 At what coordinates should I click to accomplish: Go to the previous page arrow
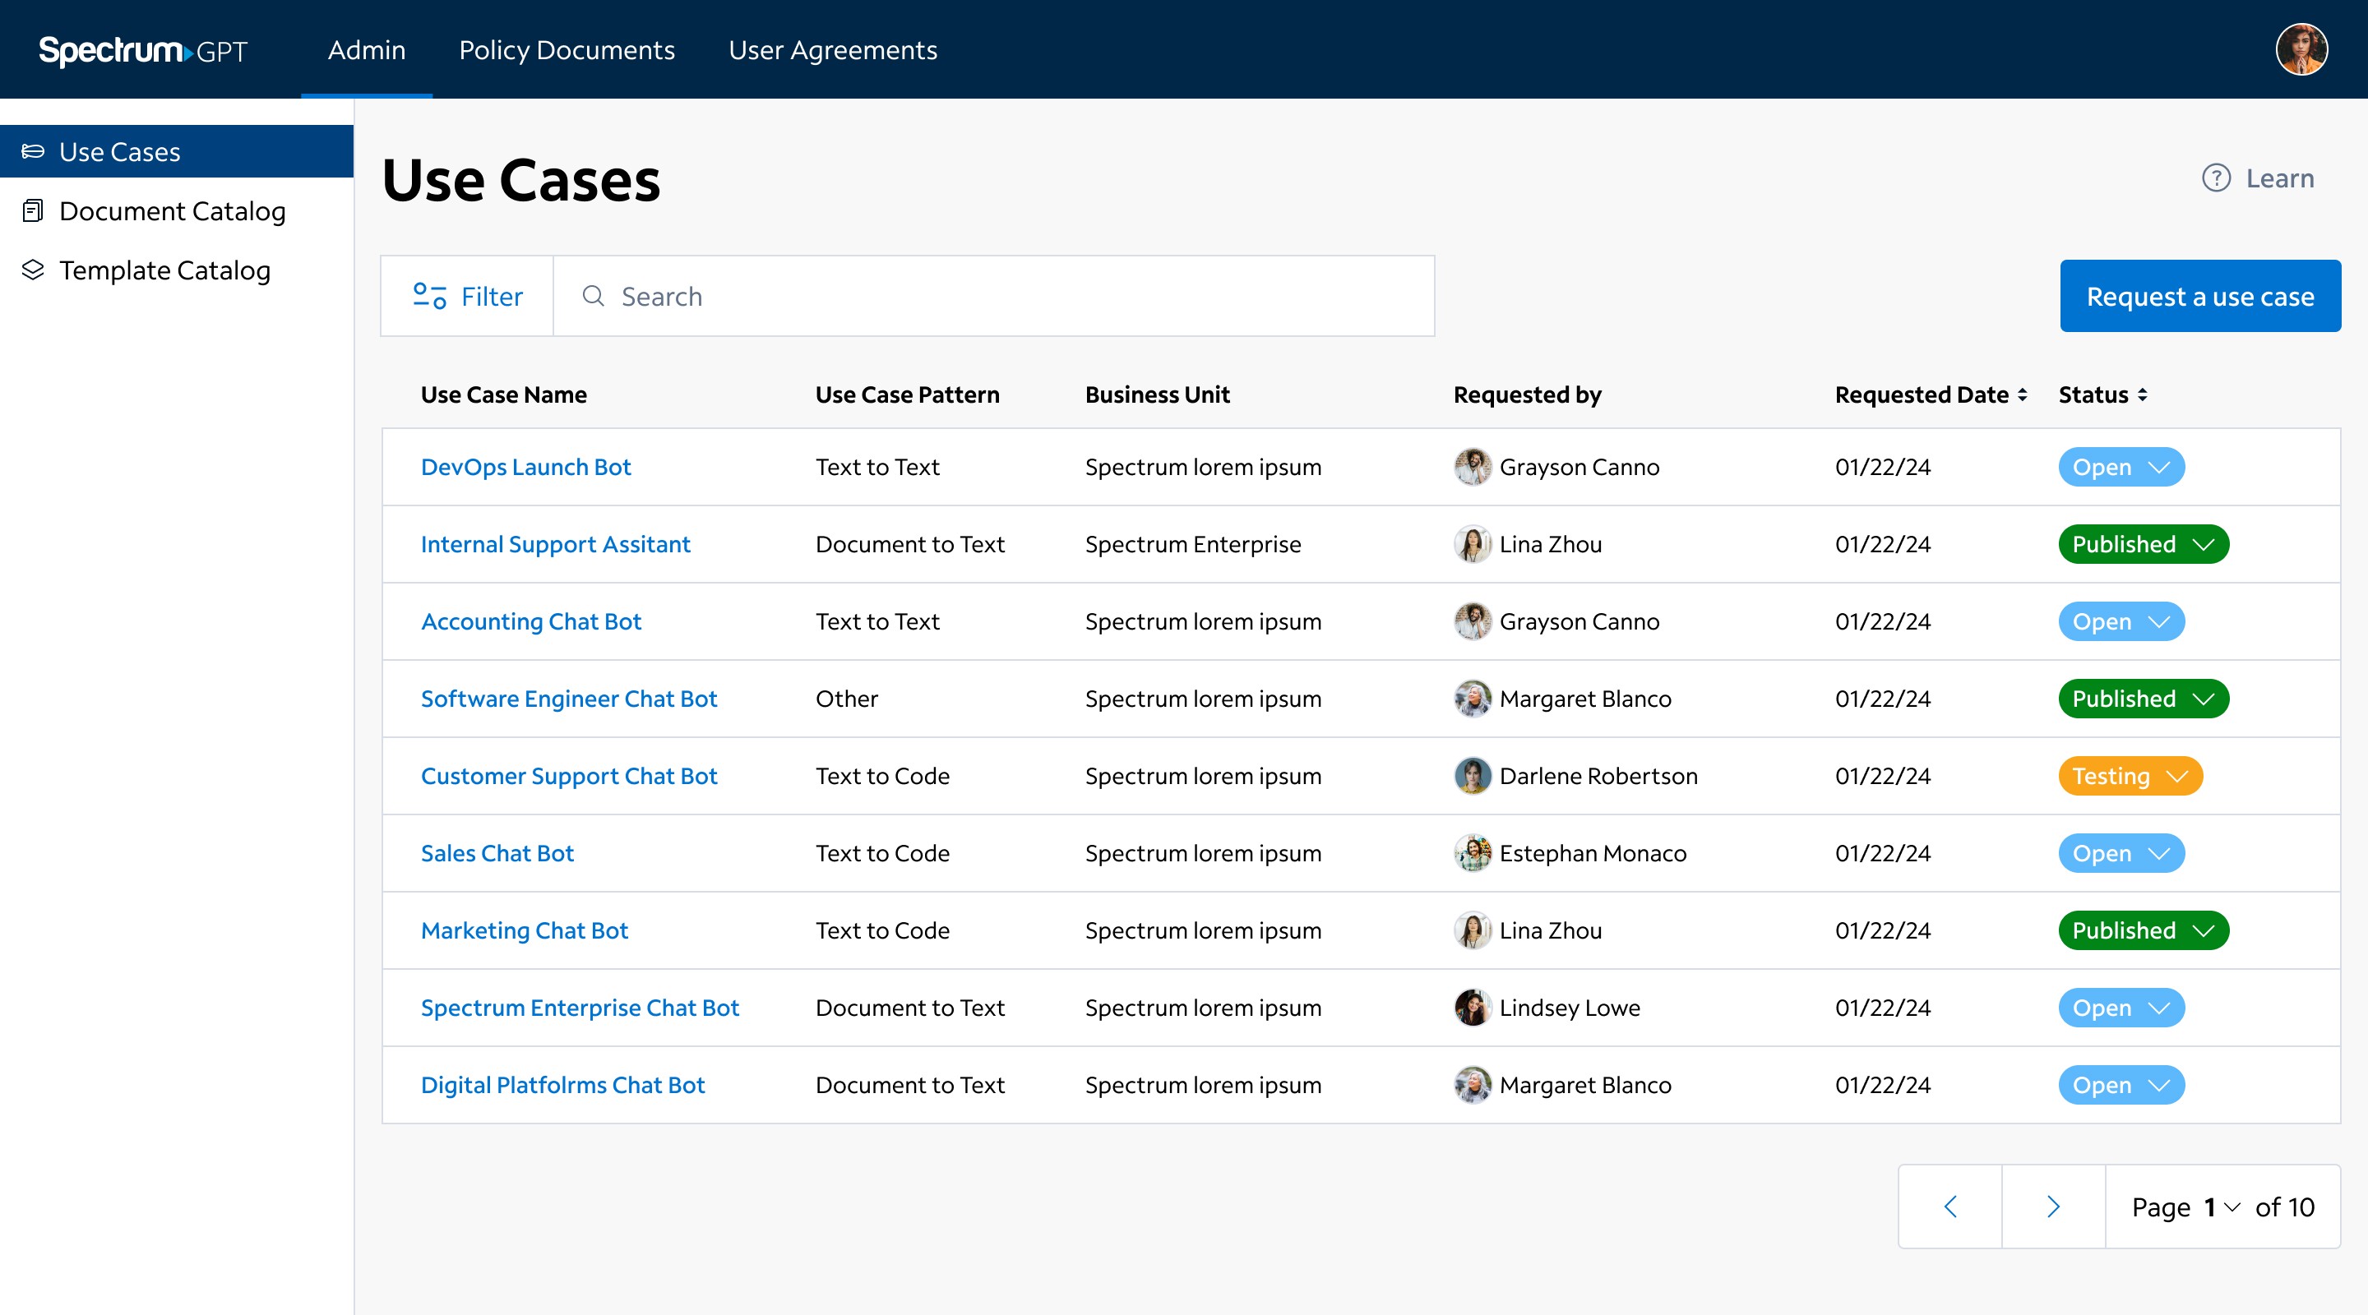(1949, 1207)
